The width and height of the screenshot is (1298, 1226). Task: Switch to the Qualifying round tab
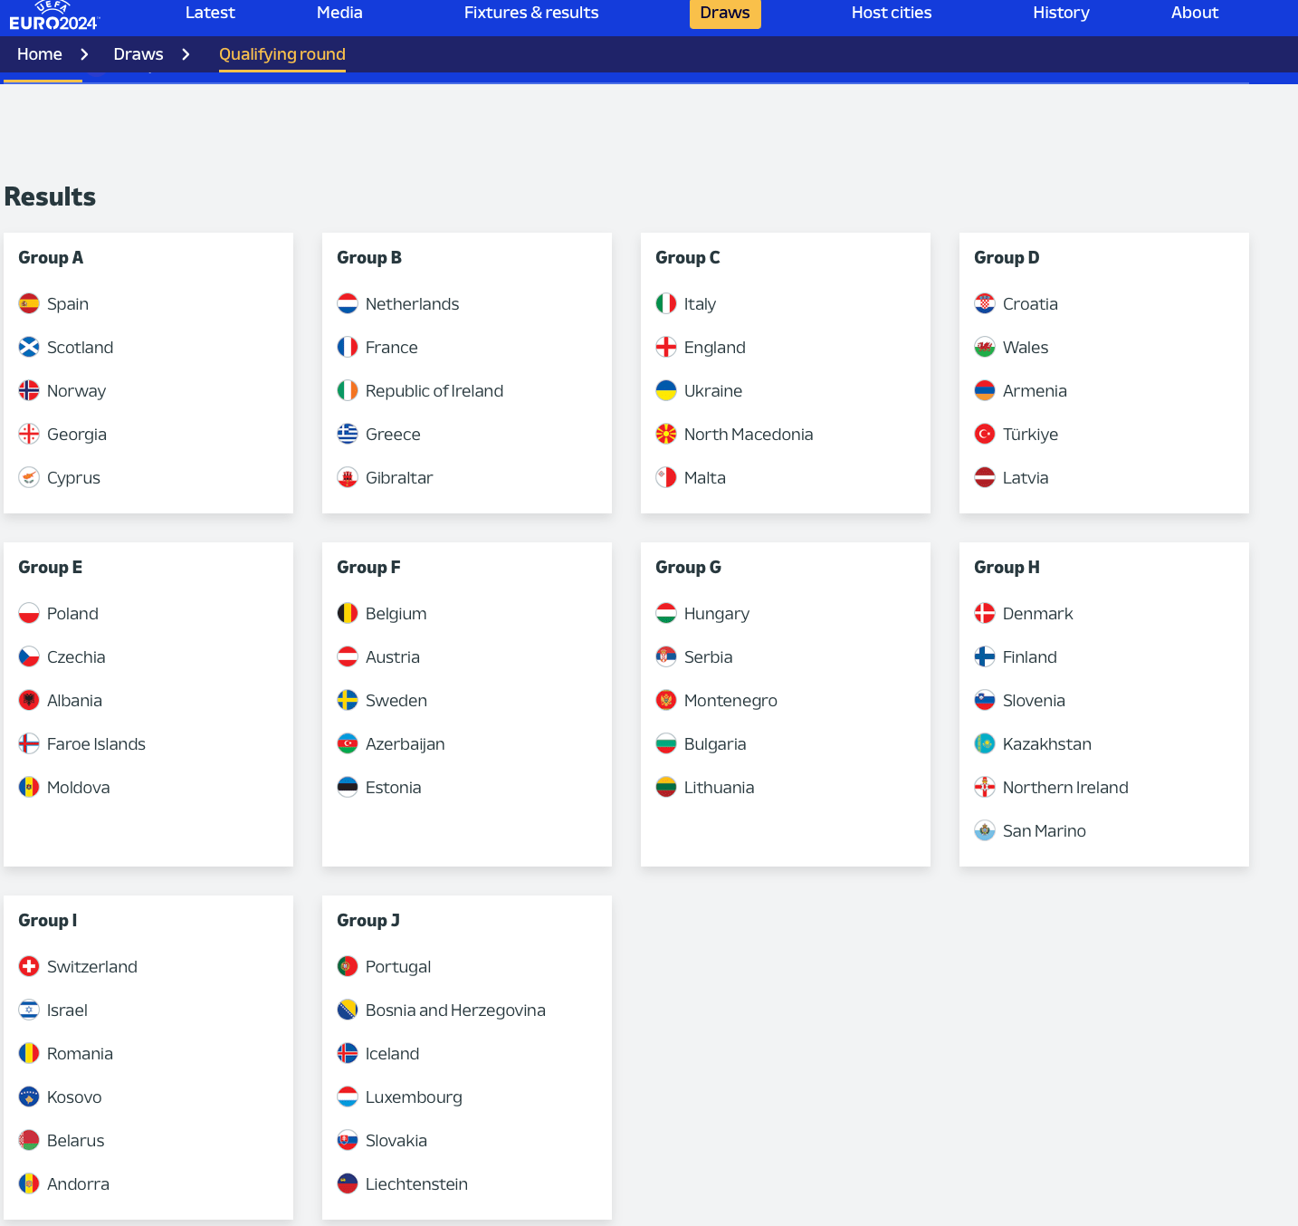click(282, 54)
